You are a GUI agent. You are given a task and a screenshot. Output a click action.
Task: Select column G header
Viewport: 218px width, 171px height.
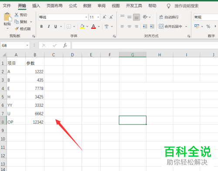click(x=133, y=55)
